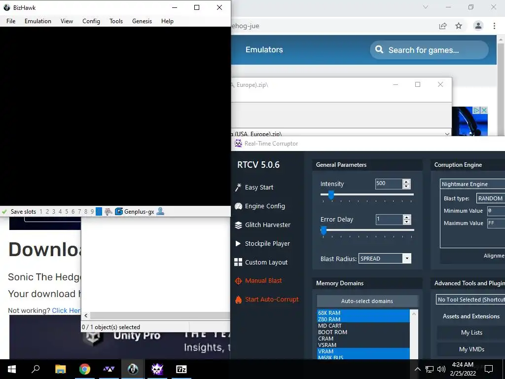The width and height of the screenshot is (505, 379).
Task: Click the gamepad controller icon in BizHawk status bar
Action: [x=108, y=212]
